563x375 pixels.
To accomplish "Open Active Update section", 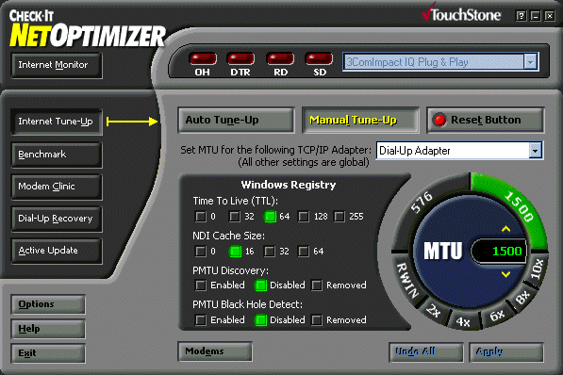I will tap(57, 251).
